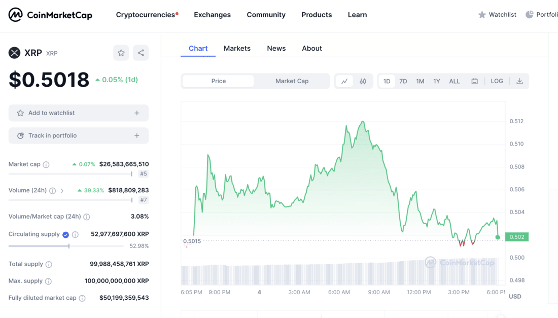Image resolution: width=558 pixels, height=318 pixels.
Task: Select 1Y time range
Action: coord(437,81)
